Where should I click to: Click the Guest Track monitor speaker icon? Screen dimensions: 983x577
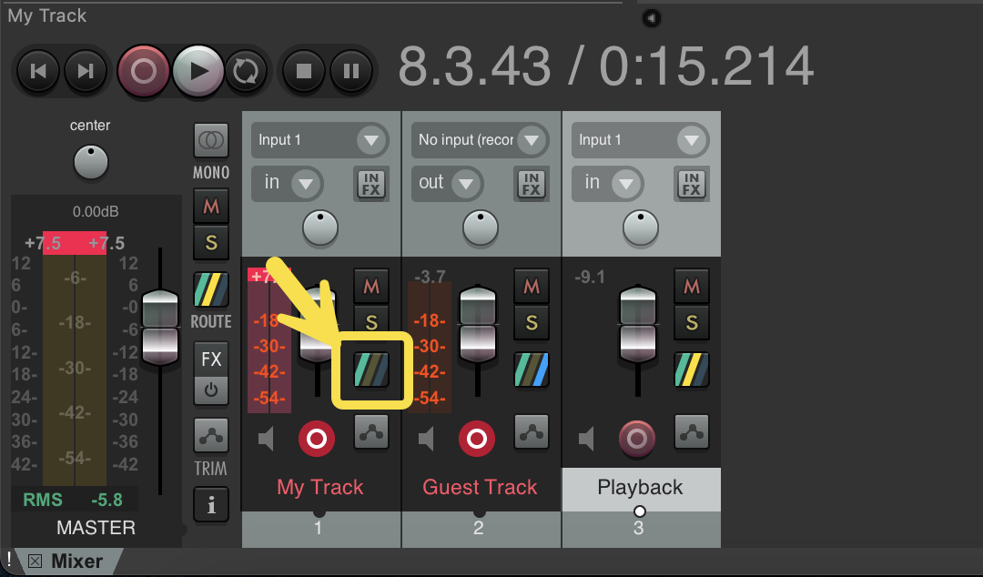coord(426,440)
